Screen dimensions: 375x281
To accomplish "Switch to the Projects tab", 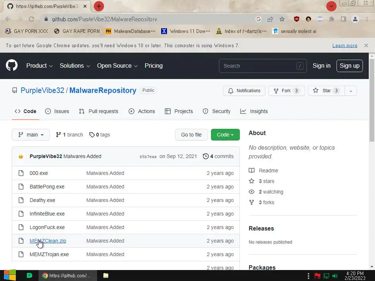I will 179,111.
